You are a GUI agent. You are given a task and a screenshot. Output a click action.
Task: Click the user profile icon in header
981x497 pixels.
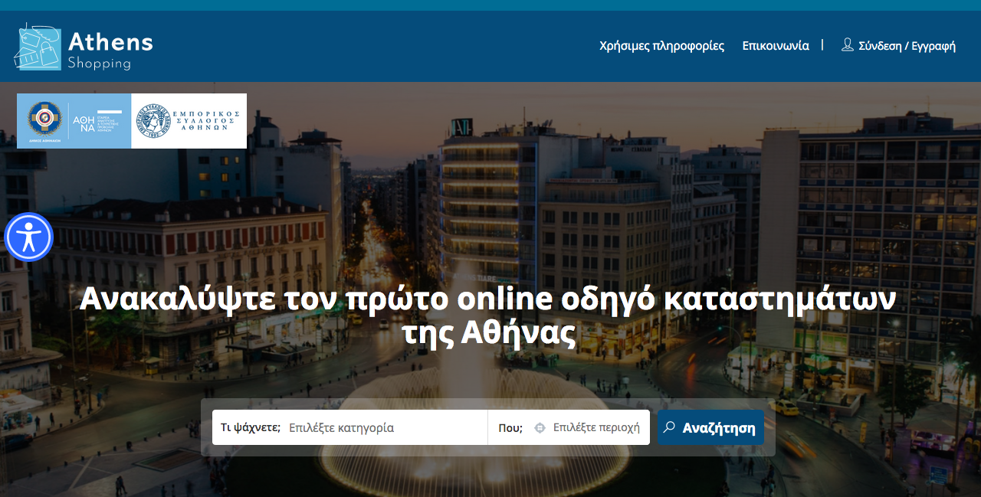point(847,45)
